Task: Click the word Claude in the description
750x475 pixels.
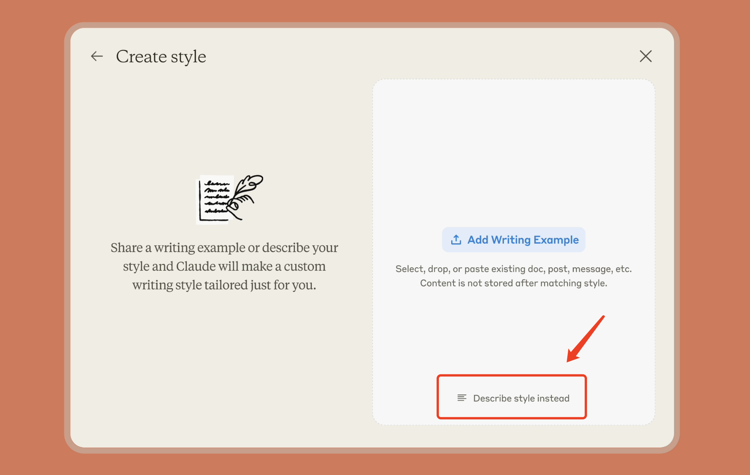Action: [x=196, y=267]
